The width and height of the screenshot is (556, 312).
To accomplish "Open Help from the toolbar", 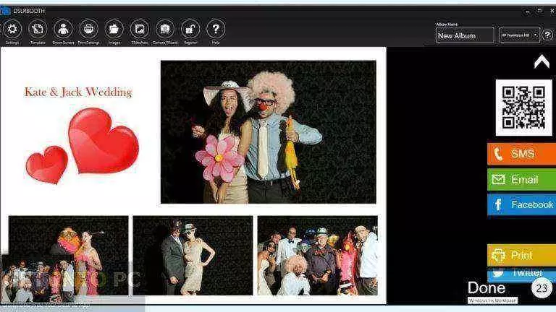I will point(216,29).
